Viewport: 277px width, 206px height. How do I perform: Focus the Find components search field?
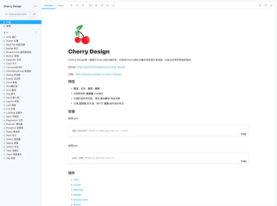tap(20, 14)
